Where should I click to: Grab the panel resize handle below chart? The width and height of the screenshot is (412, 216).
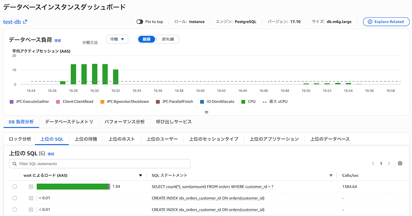point(206,112)
